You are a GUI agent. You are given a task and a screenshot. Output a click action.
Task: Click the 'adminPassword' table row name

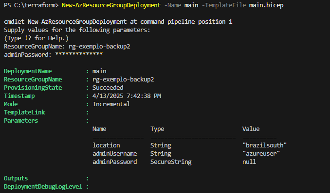[x=115, y=162]
